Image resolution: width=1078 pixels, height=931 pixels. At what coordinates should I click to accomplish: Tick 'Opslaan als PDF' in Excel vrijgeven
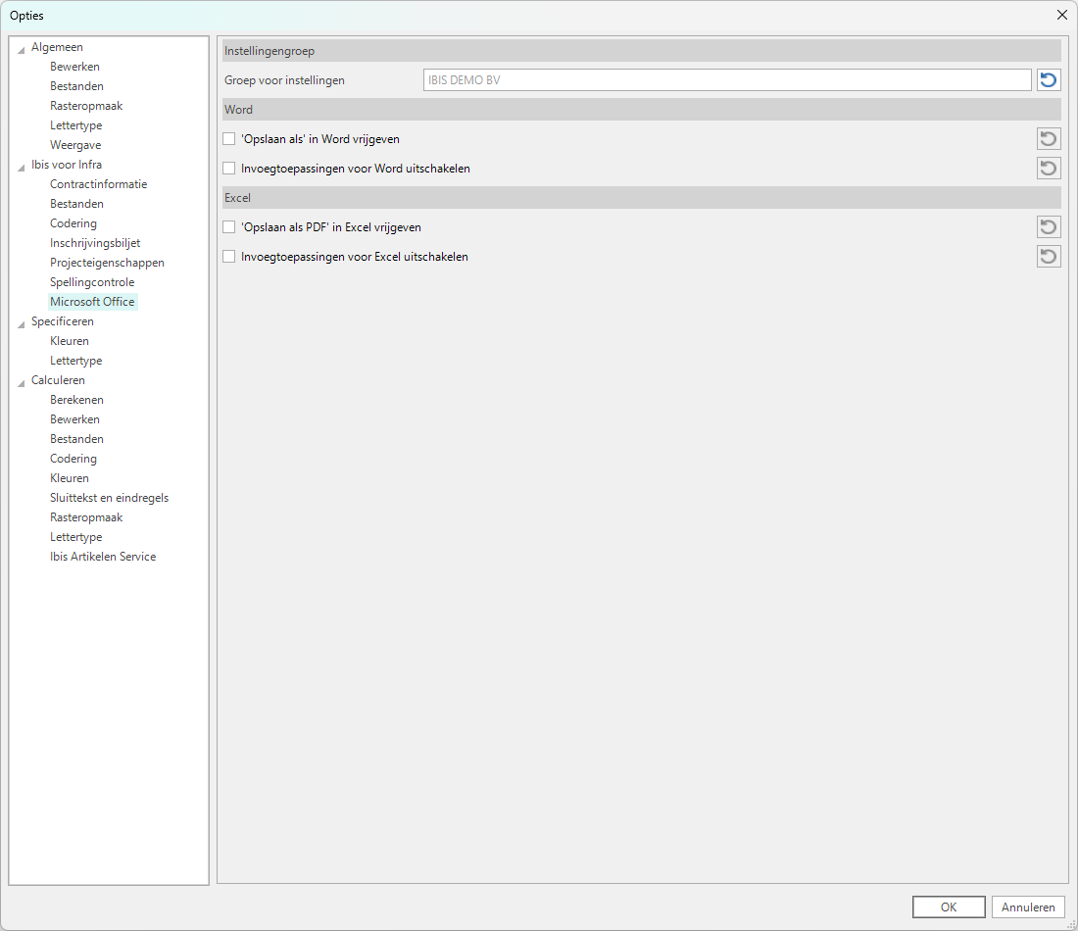pyautogui.click(x=229, y=227)
